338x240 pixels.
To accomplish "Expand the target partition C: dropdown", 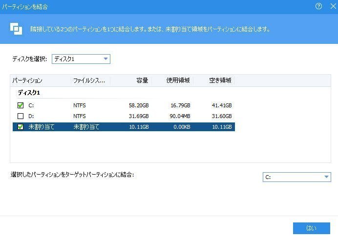I will click(x=297, y=177).
